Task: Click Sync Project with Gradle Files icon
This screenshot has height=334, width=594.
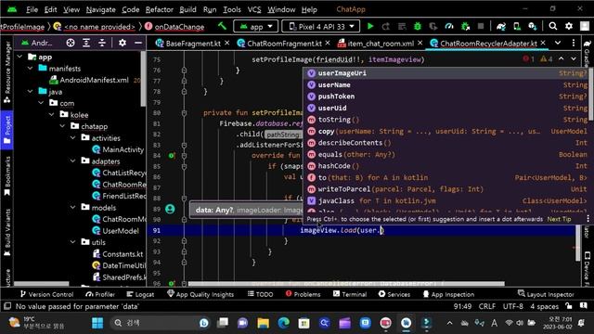Action: (x=501, y=26)
